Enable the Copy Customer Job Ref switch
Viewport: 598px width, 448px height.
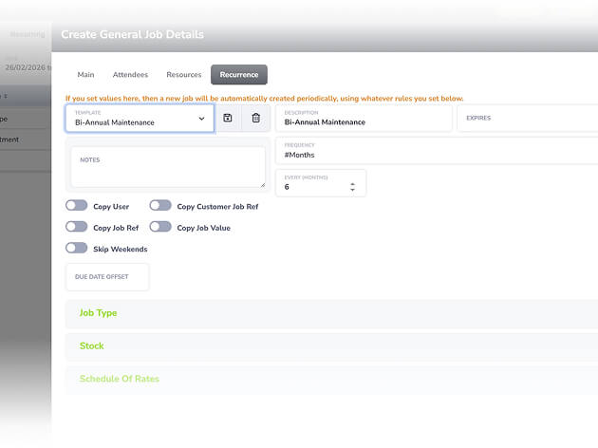pos(160,206)
